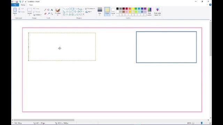Click the Undo arrow in title bar

coord(20,1)
